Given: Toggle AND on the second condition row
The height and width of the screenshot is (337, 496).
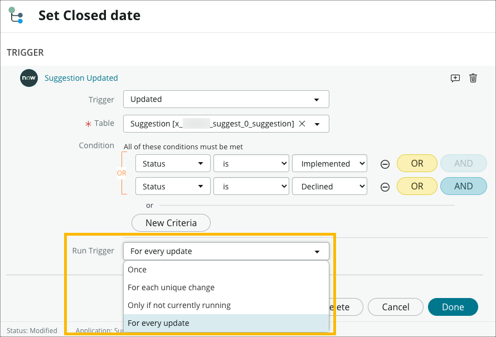Looking at the screenshot, I should click(x=464, y=186).
